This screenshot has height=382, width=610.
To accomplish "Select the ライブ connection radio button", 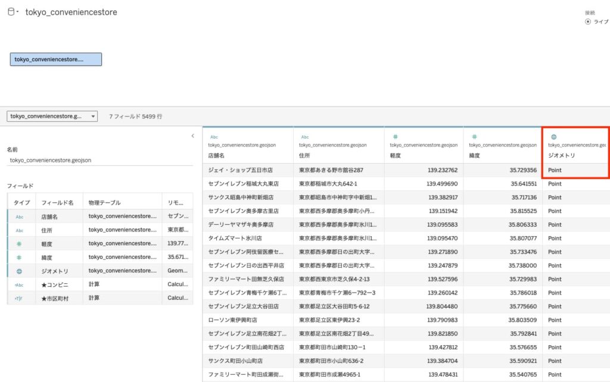I will (x=588, y=21).
